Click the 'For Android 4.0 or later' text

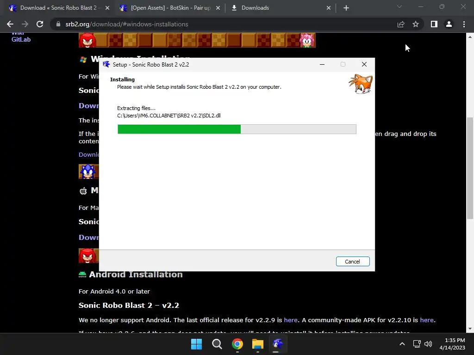pos(114,291)
